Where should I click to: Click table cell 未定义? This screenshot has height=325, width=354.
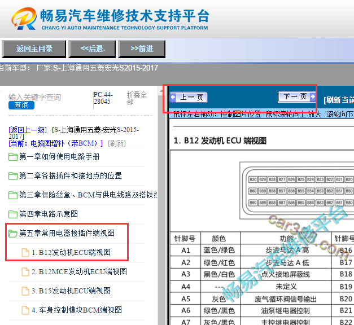click(x=286, y=287)
